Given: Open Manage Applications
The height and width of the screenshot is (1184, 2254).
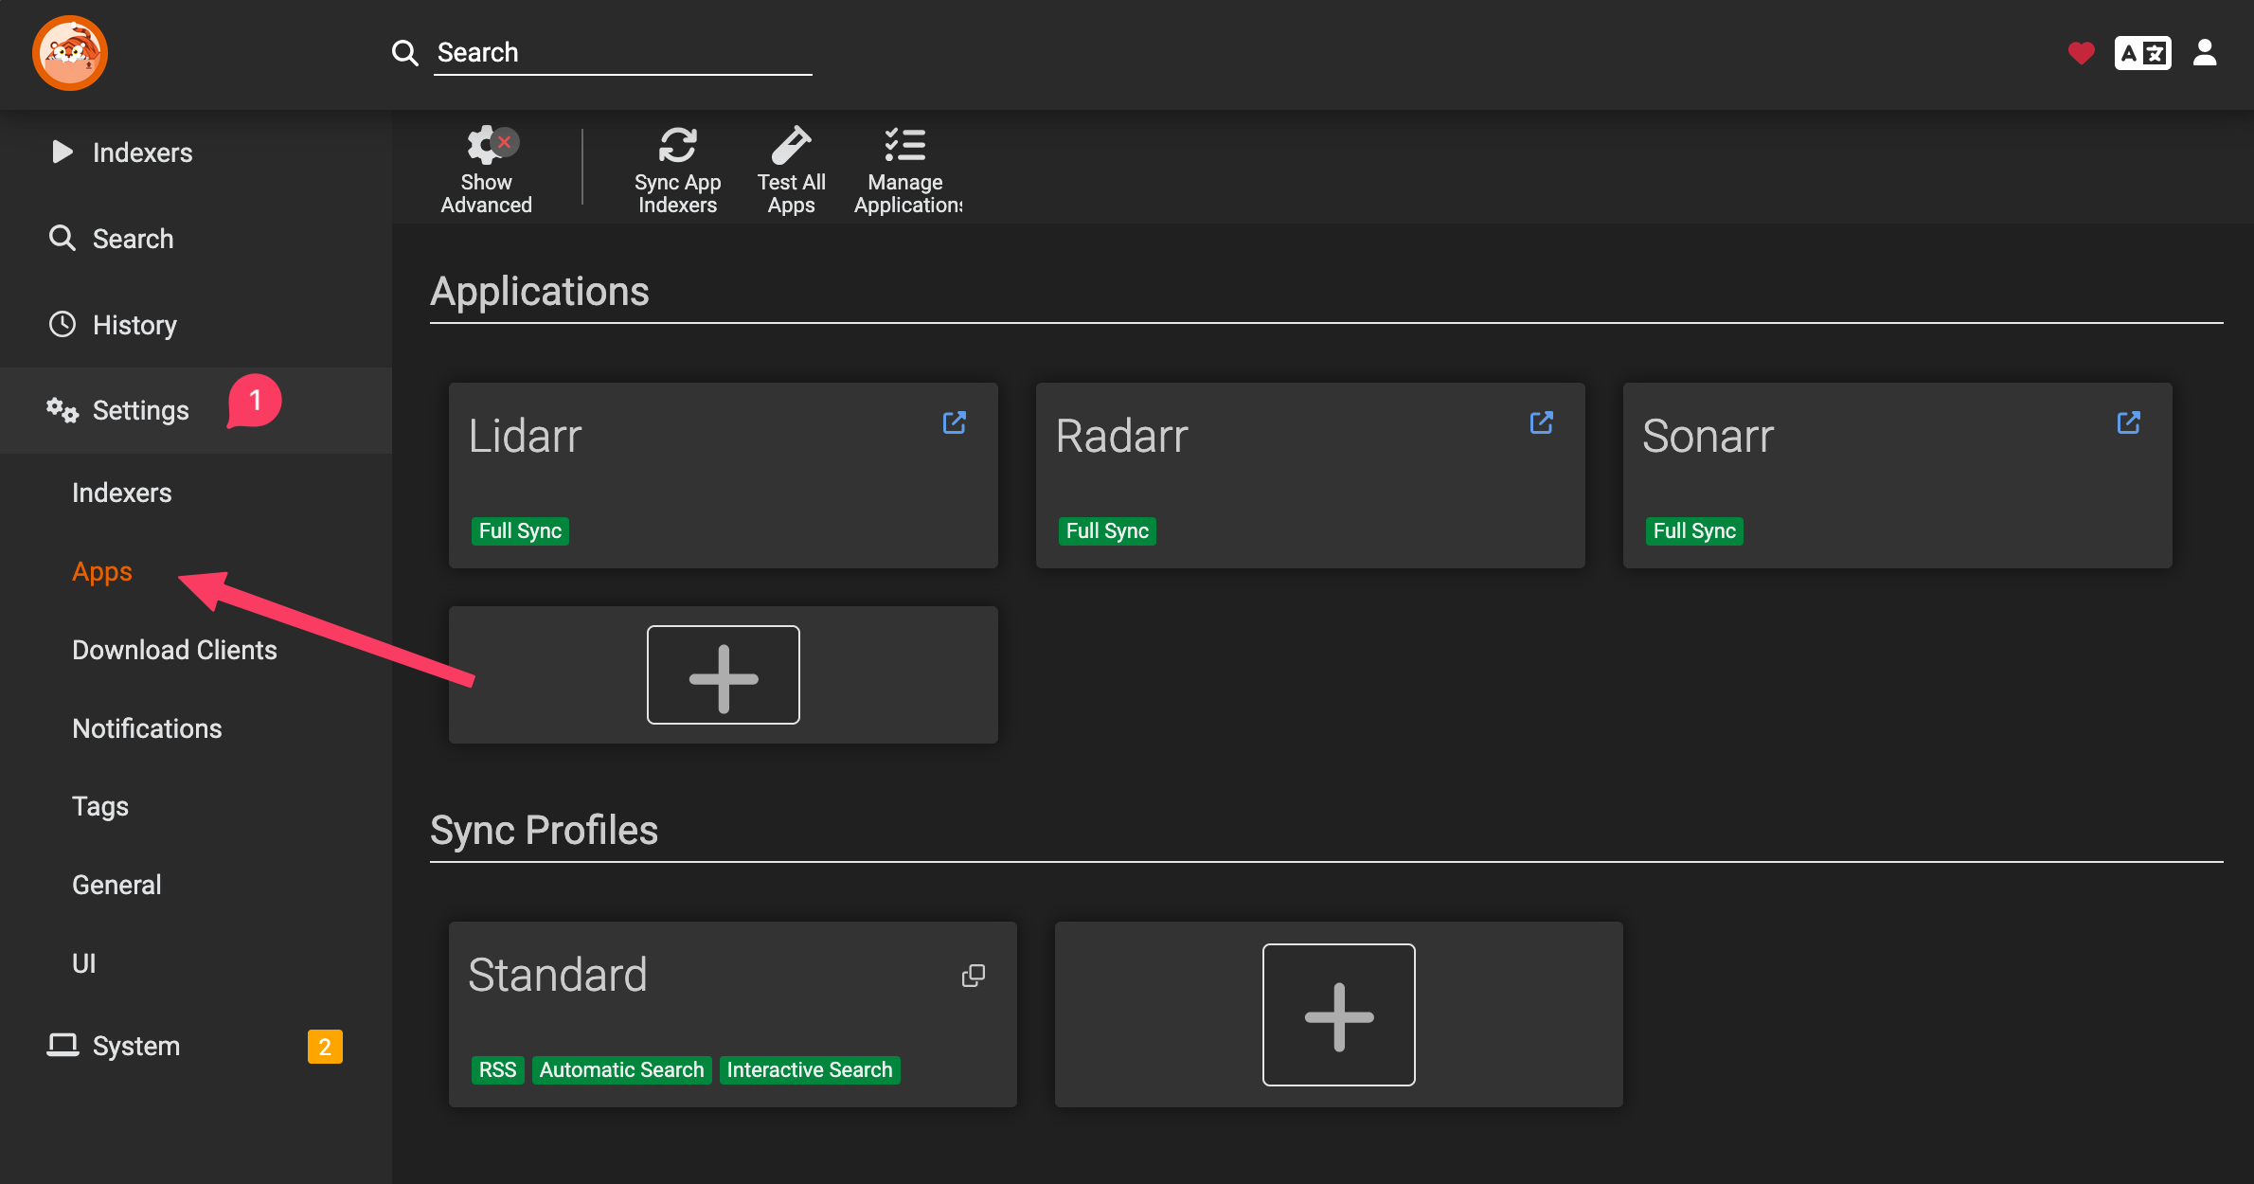Looking at the screenshot, I should pos(907,170).
